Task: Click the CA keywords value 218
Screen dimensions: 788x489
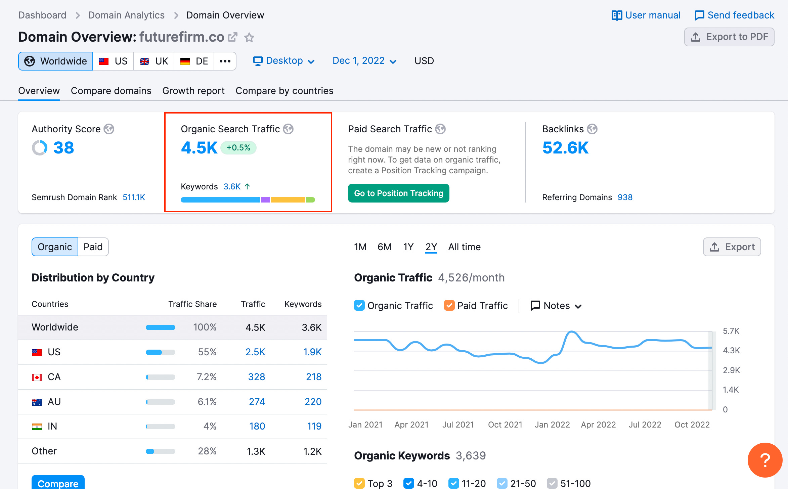Action: 314,377
